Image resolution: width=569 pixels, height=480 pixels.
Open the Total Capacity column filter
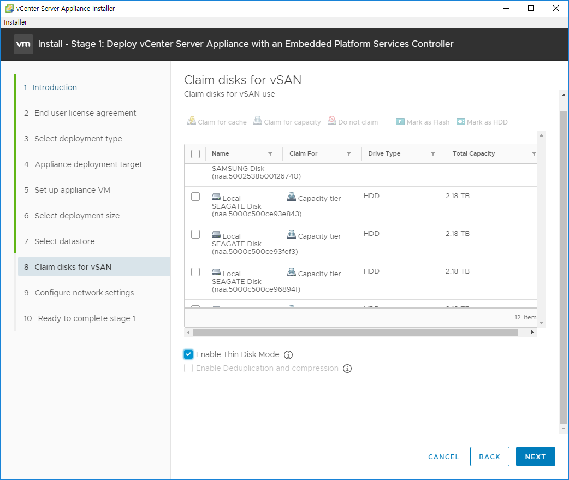coord(534,154)
